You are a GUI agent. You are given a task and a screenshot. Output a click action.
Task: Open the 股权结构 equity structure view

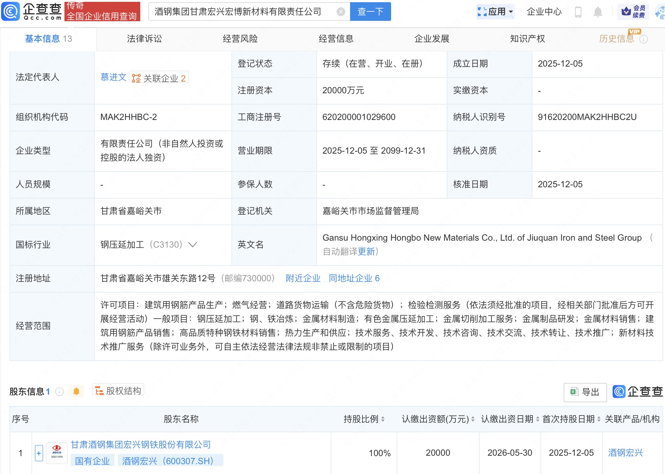(118, 390)
